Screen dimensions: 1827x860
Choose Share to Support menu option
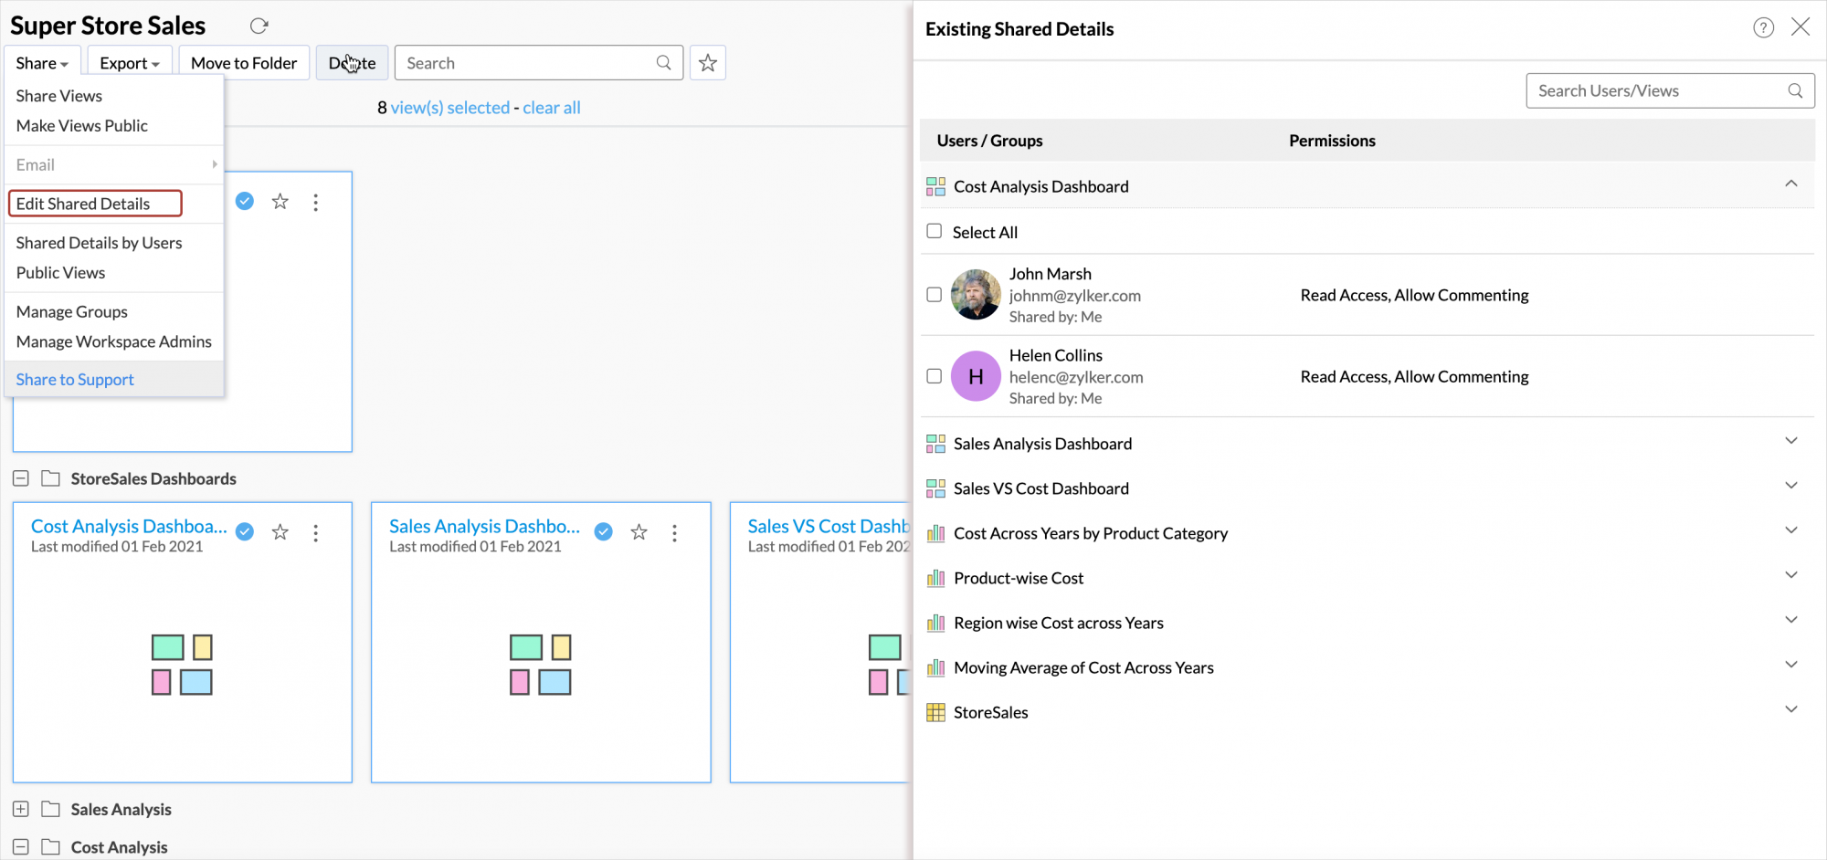[74, 379]
